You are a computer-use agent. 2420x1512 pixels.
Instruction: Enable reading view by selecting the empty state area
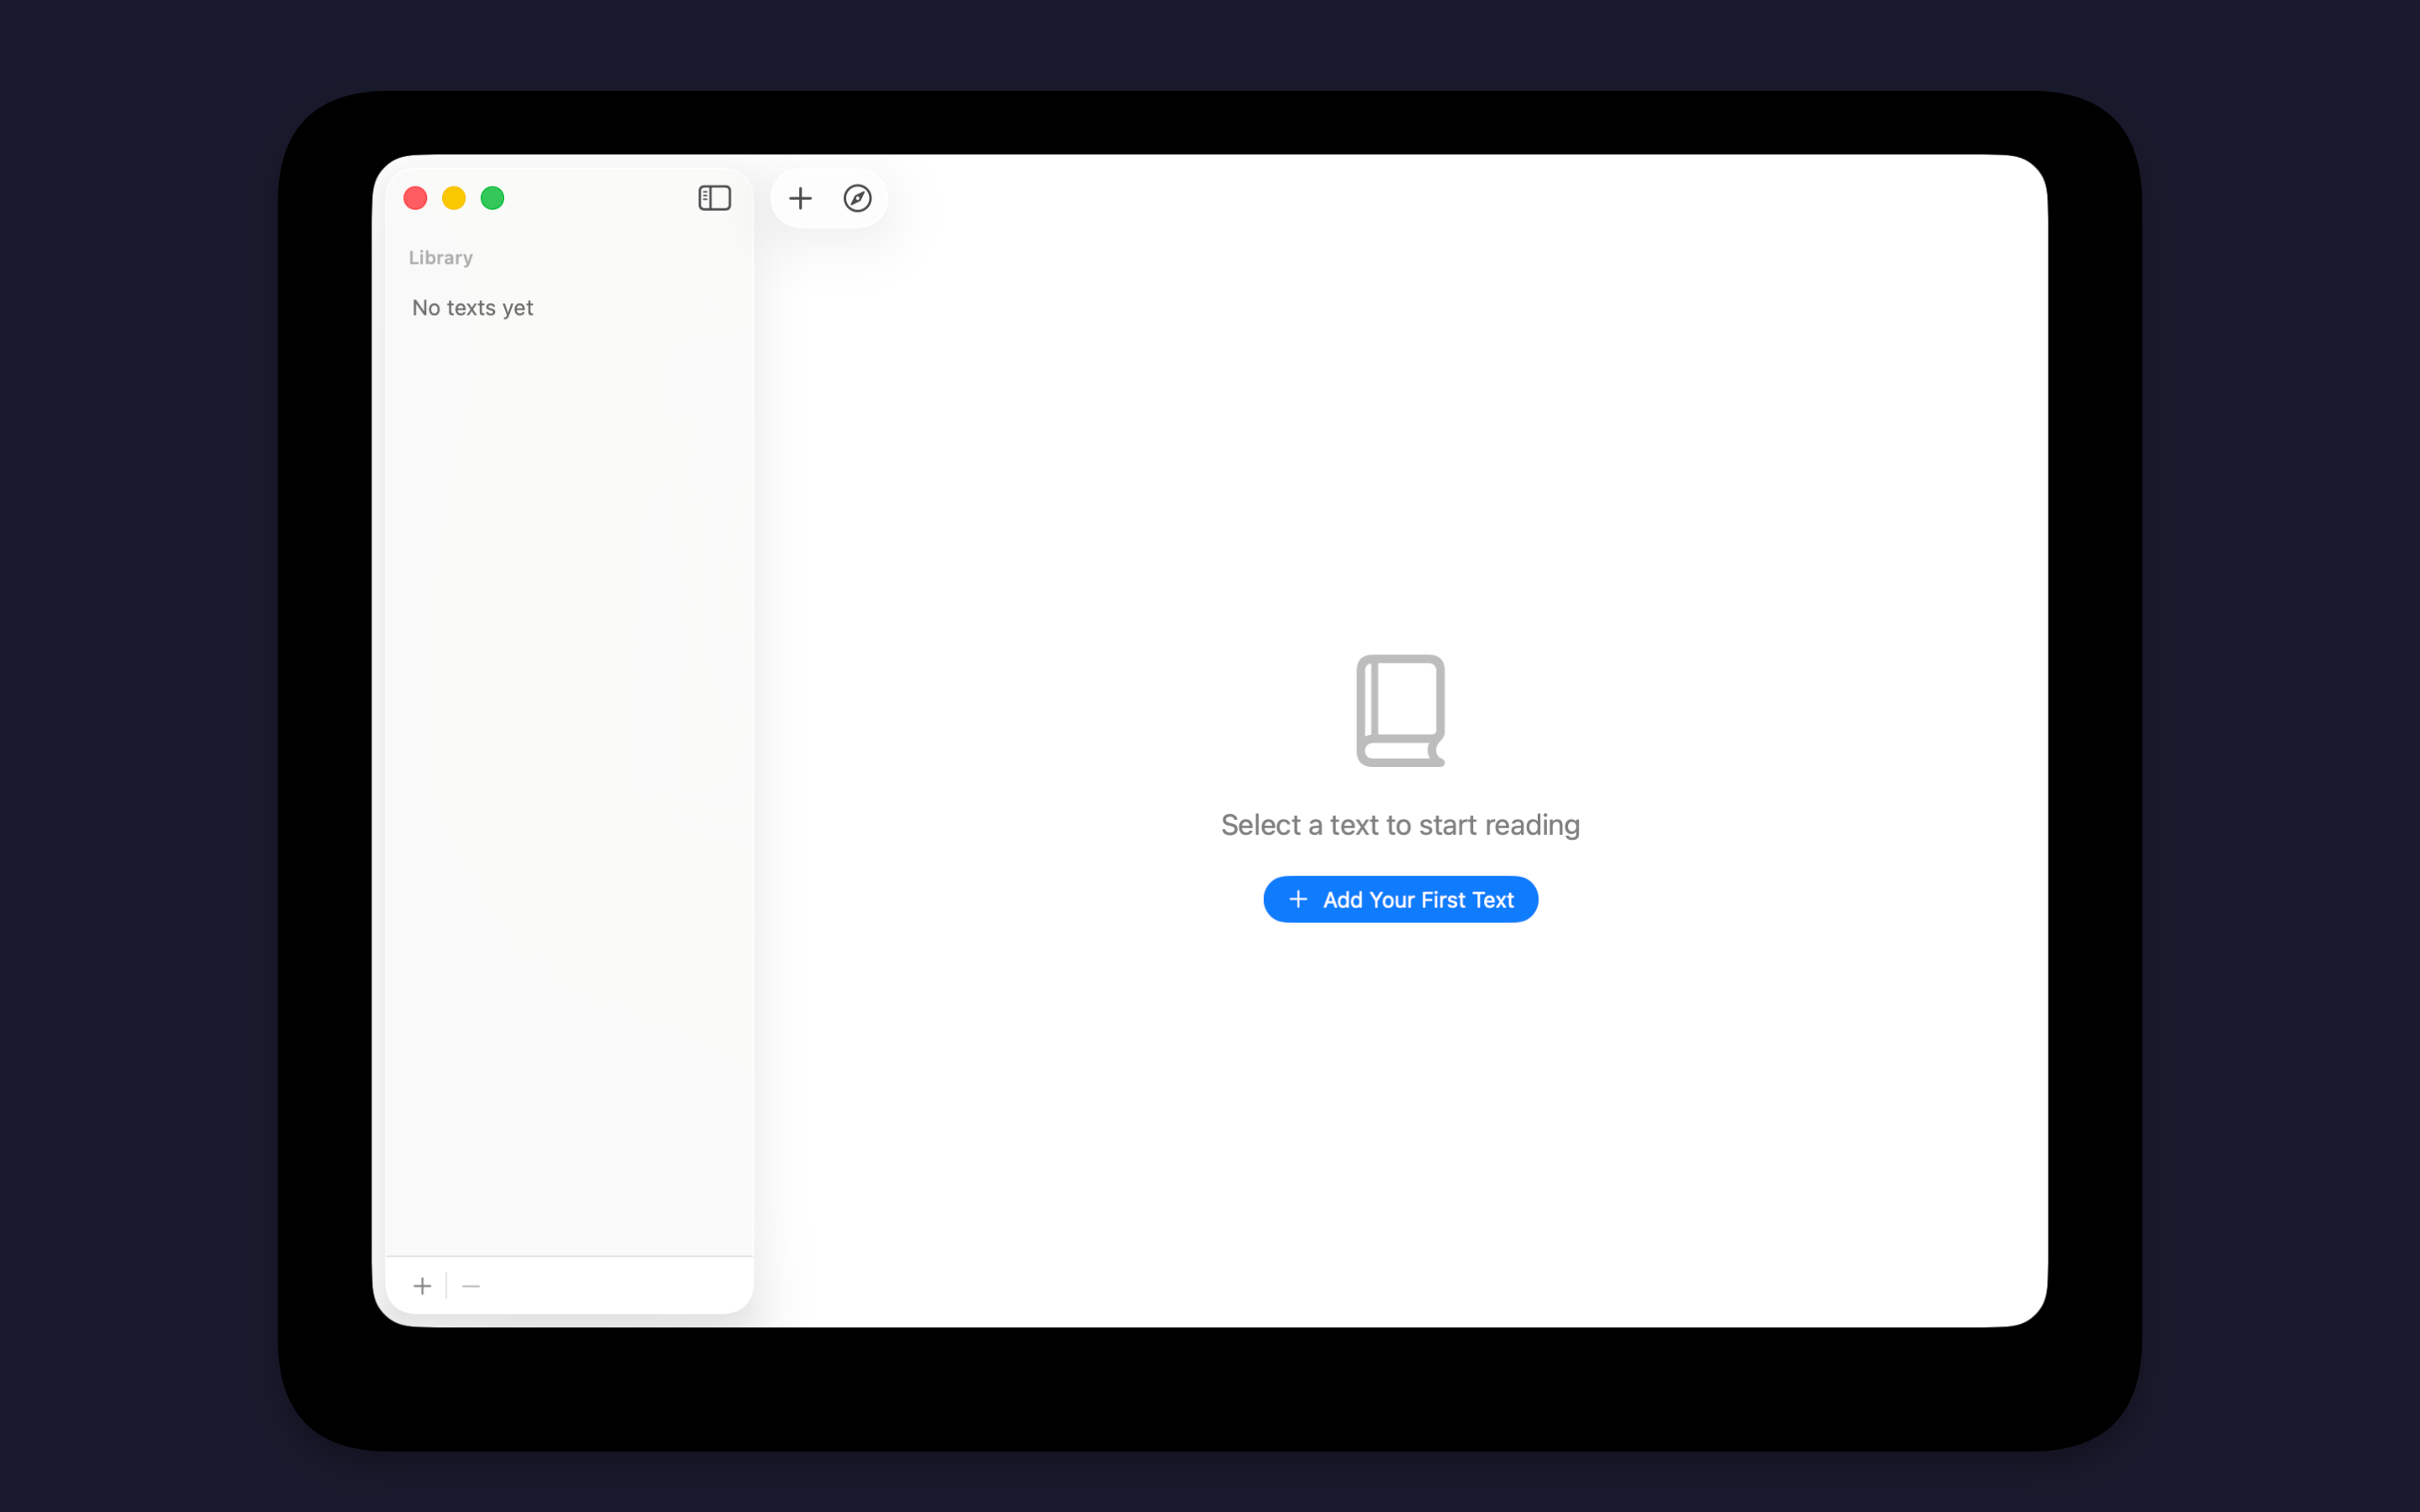(x=1399, y=824)
